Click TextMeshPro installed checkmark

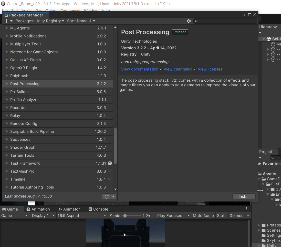pos(110,171)
